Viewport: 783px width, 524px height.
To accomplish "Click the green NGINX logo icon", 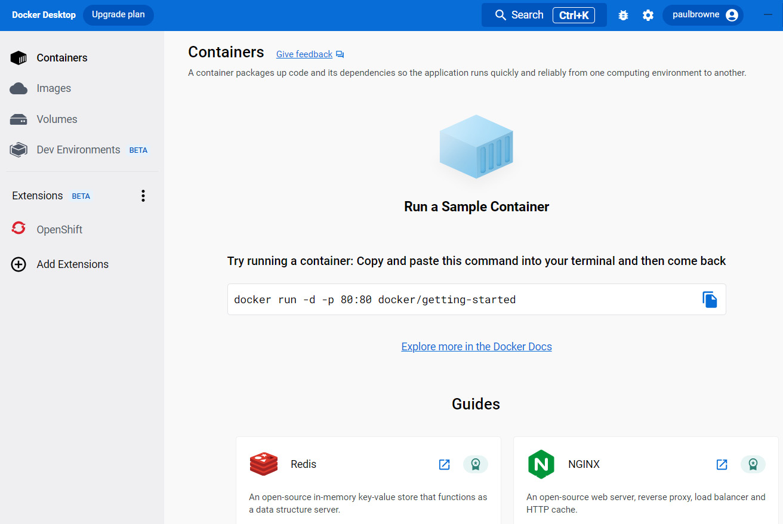I will click(x=541, y=464).
